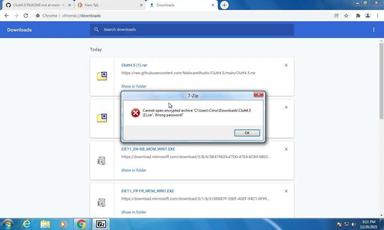Open the Windows Start menu

click(8, 224)
